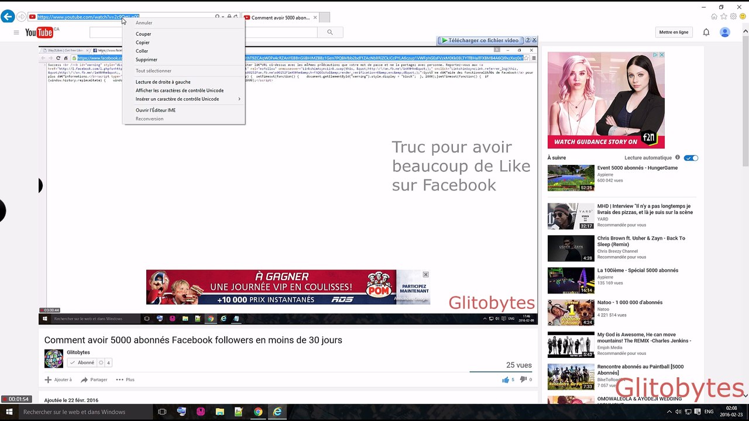Open the Glitobytes channel avatar
Screen dimensions: 749x421
click(x=54, y=358)
